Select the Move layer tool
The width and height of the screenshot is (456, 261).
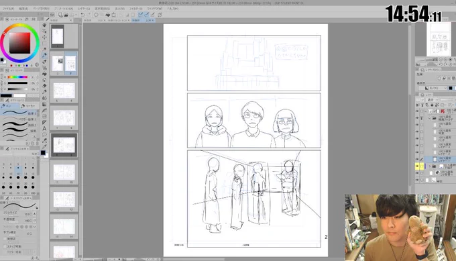(x=44, y=37)
